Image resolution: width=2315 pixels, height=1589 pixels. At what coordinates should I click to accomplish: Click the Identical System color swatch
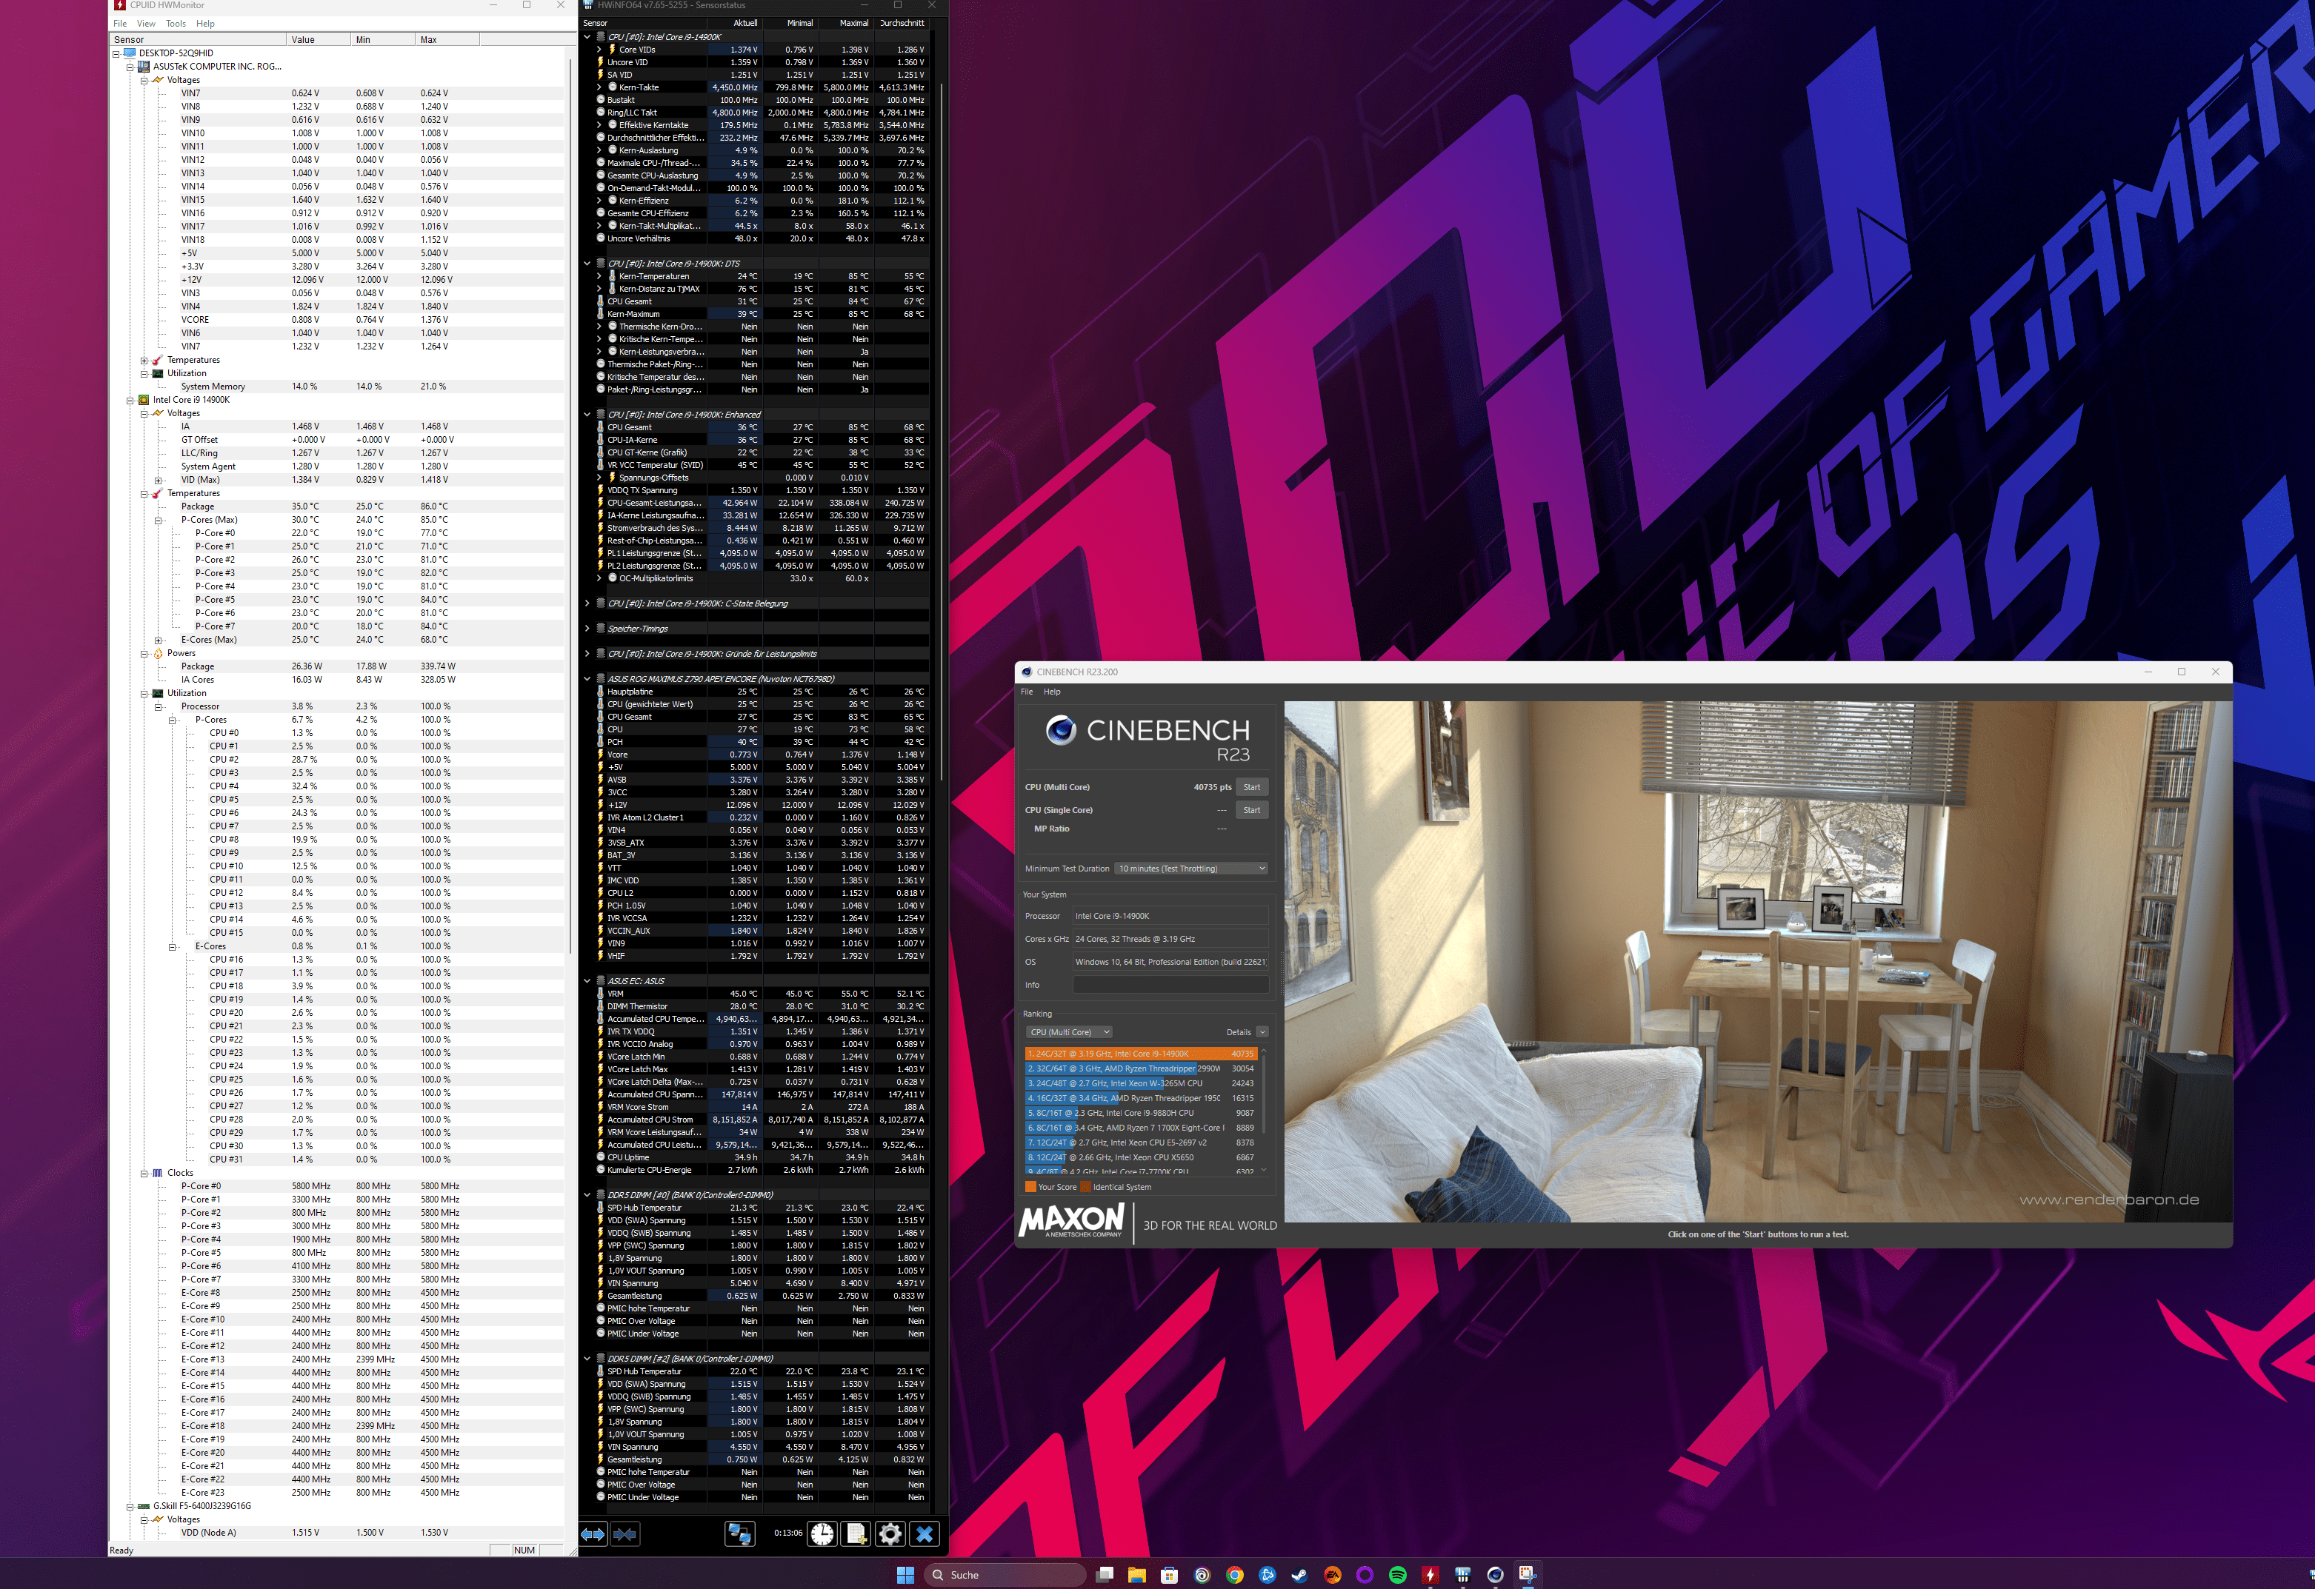1086,1187
